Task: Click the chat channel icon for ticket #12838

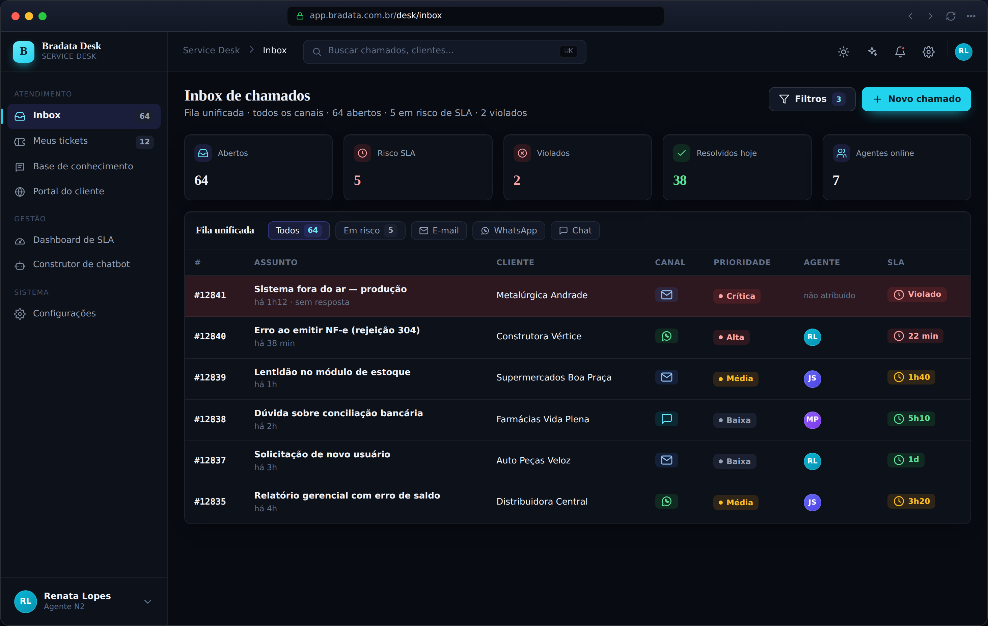Action: 666,419
